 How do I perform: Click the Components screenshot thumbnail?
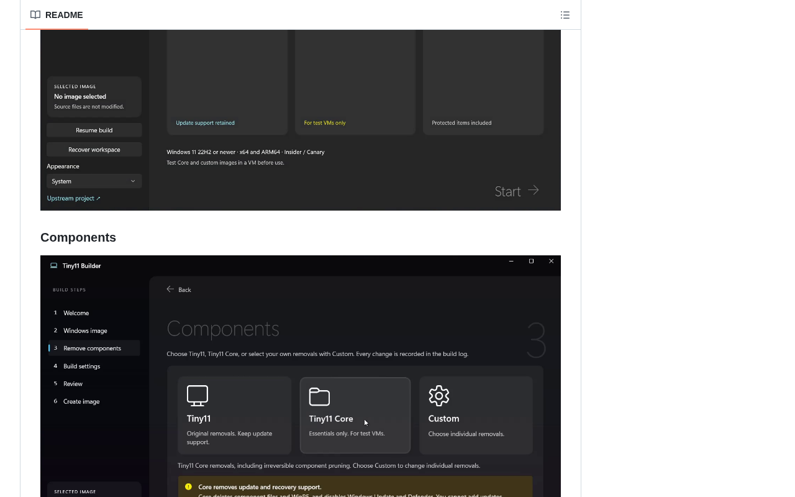[301, 376]
